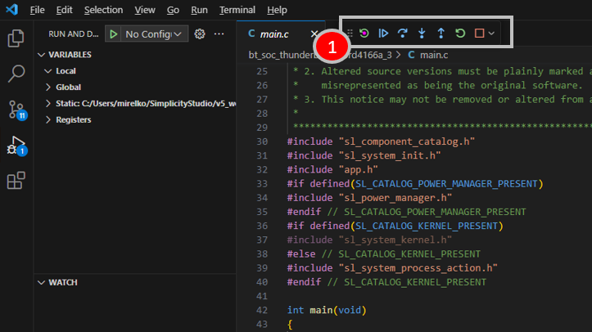Click the Step Into debug icon

(422, 34)
